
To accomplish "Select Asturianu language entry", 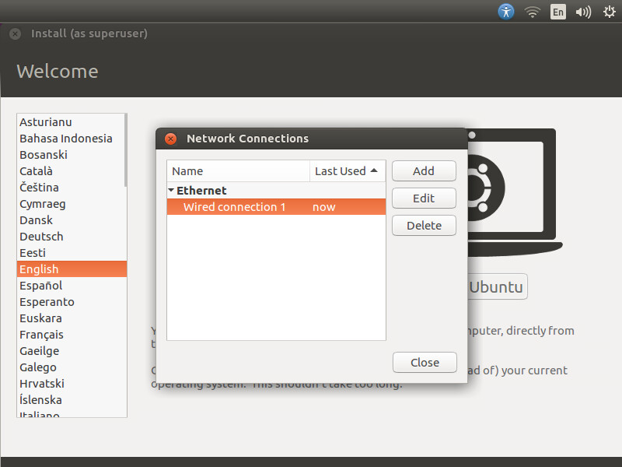I will 46,122.
